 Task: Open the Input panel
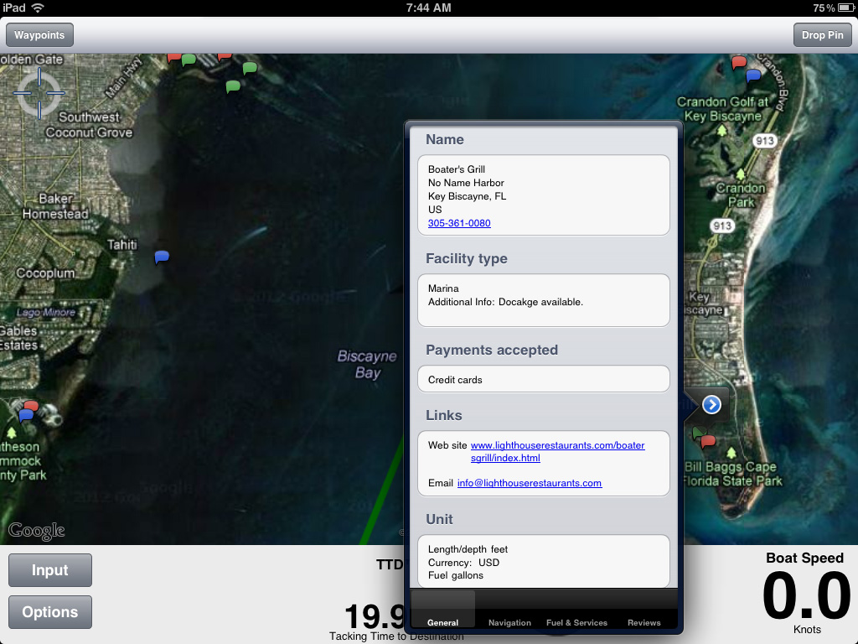[49, 570]
